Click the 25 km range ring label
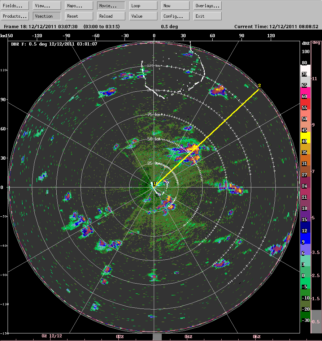The height and width of the screenshot is (341, 322). pos(153,163)
